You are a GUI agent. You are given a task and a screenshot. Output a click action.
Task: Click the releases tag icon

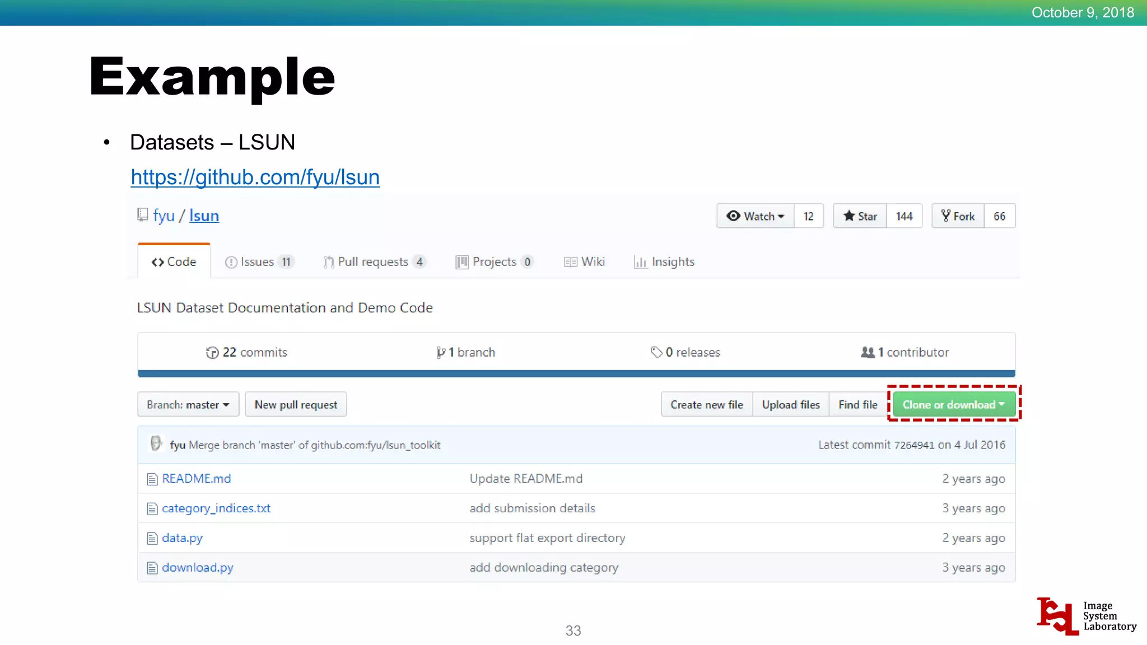pos(656,353)
